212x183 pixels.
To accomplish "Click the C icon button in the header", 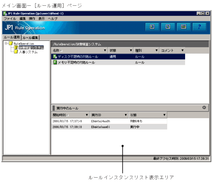I will click(152, 27).
